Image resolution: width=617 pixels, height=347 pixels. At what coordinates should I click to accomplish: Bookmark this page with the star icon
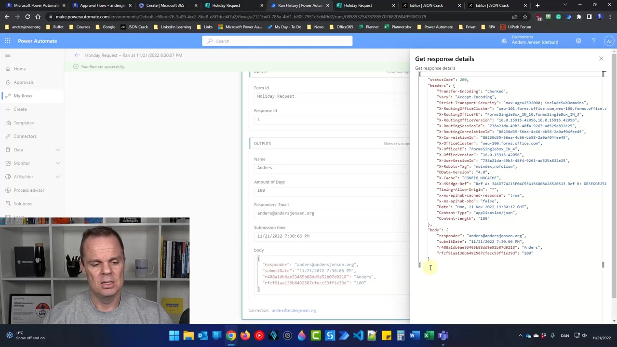point(525,17)
